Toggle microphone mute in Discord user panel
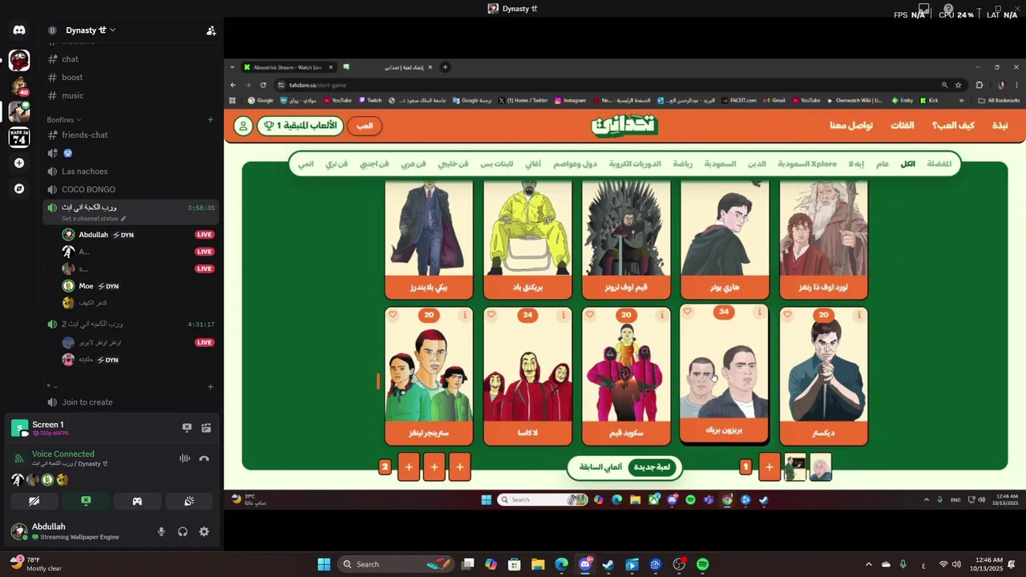The image size is (1026, 577). pyautogui.click(x=161, y=531)
